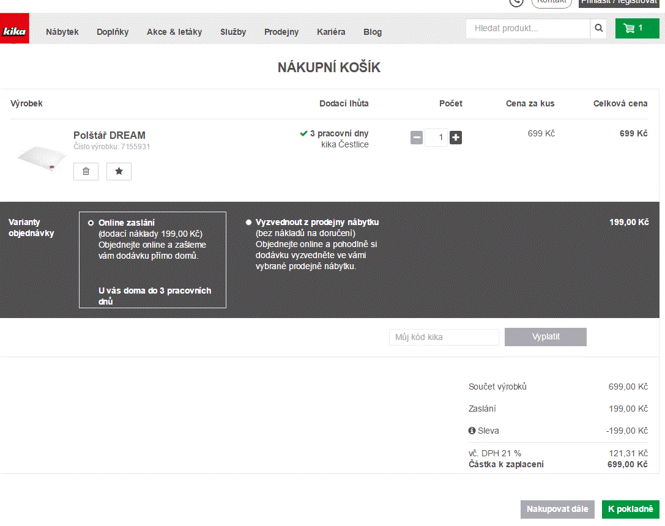Viewport: 665px width, 526px height.
Task: Focus the Můj kód kika field
Action: click(444, 337)
